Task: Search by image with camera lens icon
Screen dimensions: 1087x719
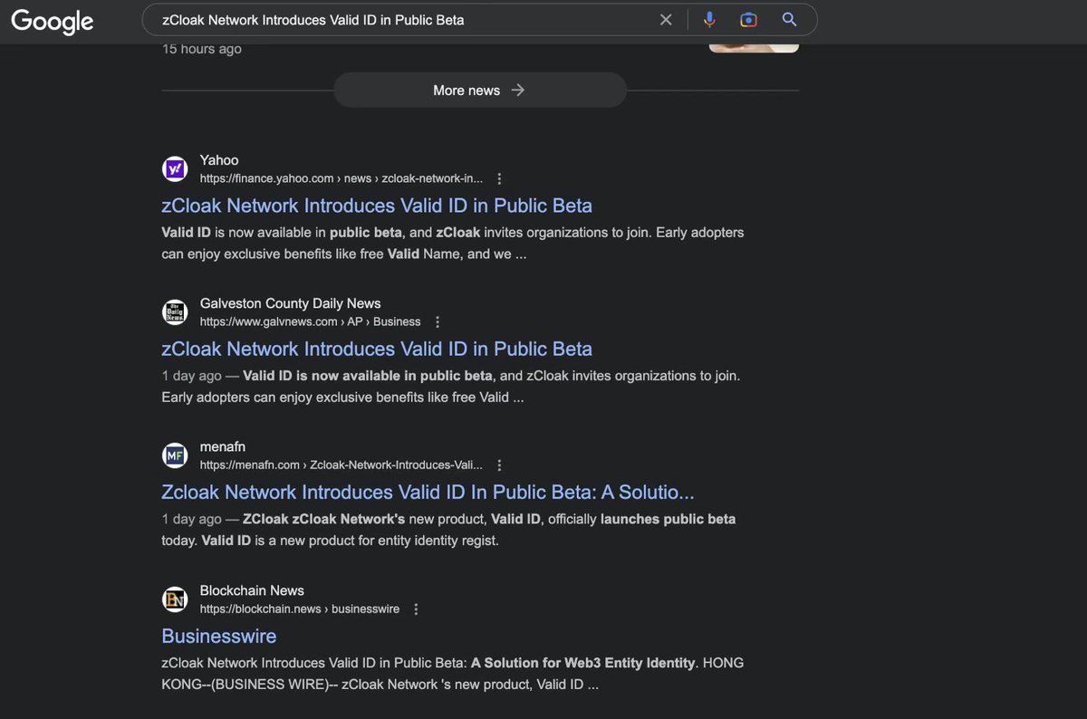Action: [x=748, y=20]
